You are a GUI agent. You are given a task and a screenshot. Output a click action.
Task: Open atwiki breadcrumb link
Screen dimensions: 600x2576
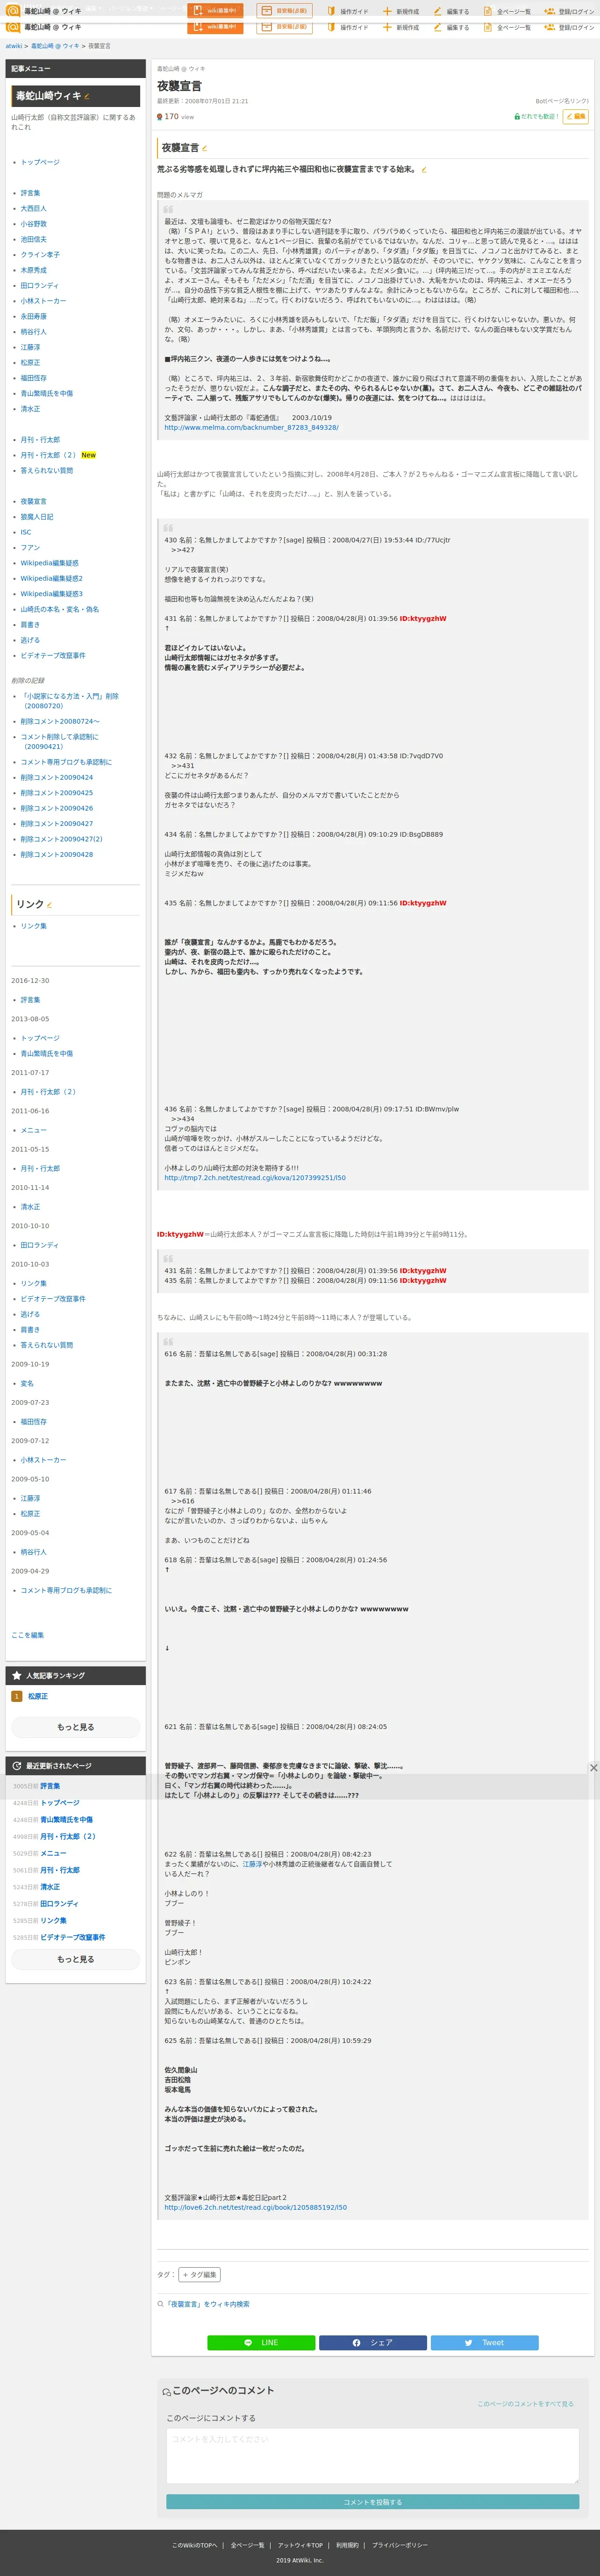(x=14, y=46)
